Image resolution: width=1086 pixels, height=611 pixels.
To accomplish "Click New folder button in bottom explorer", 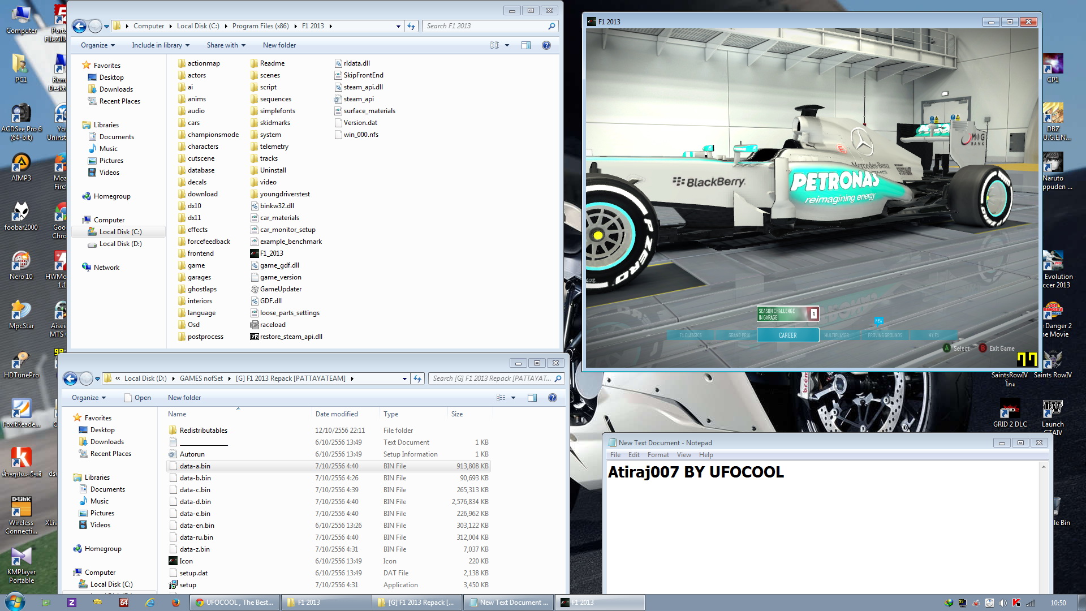I will click(x=184, y=398).
